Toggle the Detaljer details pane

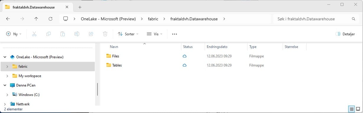pos(345,34)
